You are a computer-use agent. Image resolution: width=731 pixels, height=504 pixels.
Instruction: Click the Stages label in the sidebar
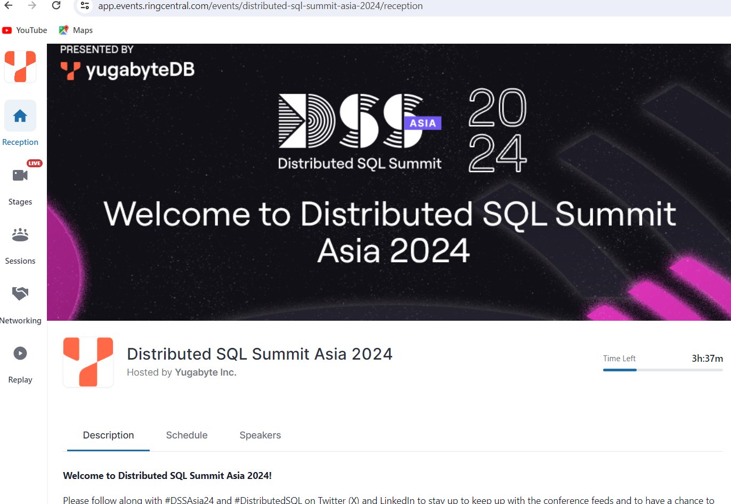point(20,202)
